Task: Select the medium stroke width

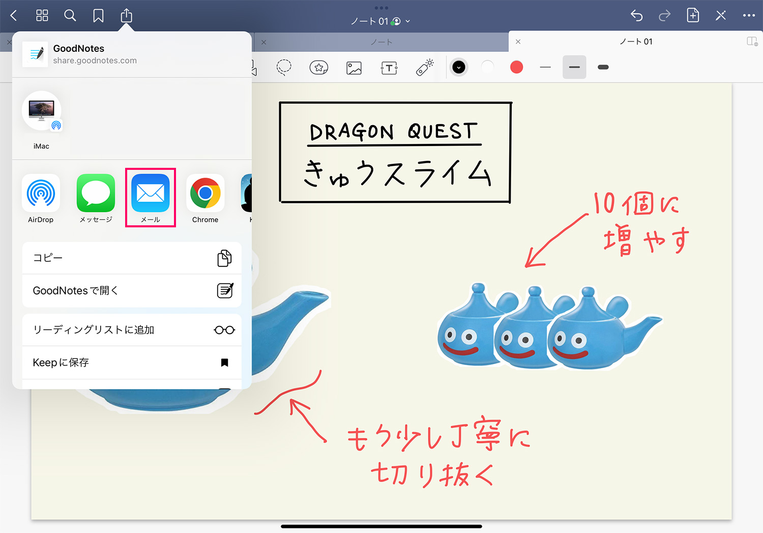Action: point(574,67)
